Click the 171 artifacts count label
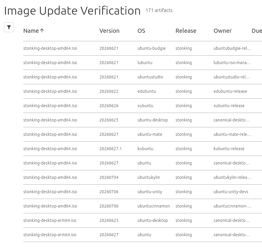 159,10
